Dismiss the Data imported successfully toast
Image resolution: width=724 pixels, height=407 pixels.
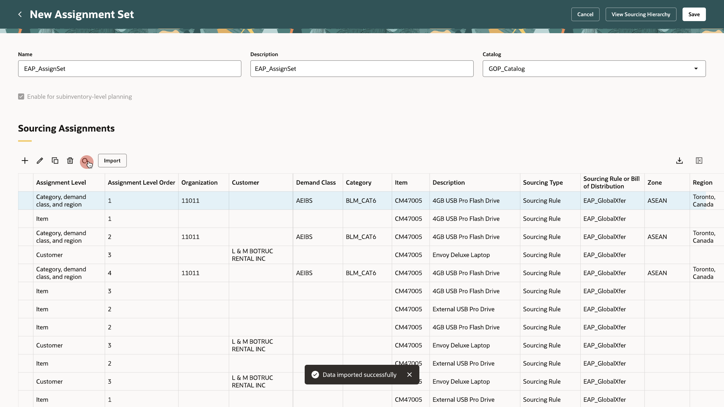410,375
